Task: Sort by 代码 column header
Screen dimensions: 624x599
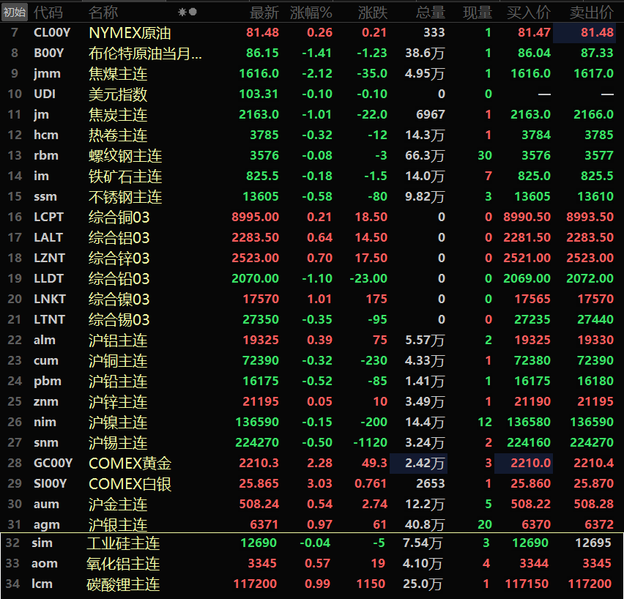Action: [48, 12]
